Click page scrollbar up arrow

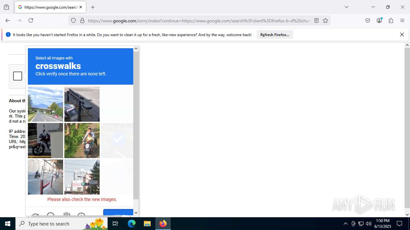407,45
